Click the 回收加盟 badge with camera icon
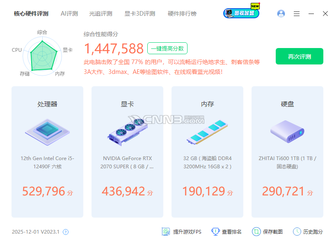The width and height of the screenshot is (334, 241). coord(240,13)
